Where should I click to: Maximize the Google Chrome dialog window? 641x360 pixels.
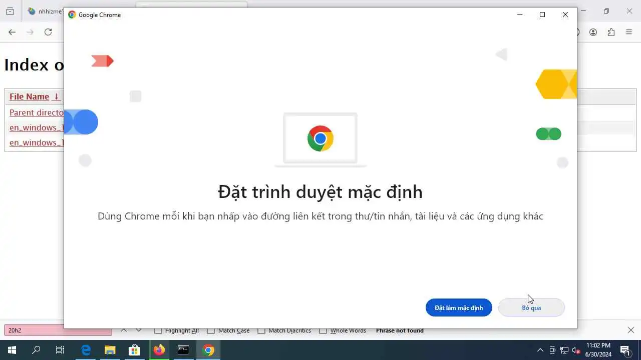click(x=542, y=14)
